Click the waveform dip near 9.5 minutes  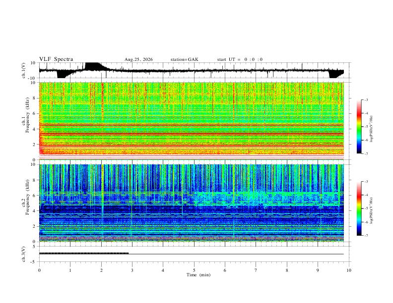tap(335, 74)
